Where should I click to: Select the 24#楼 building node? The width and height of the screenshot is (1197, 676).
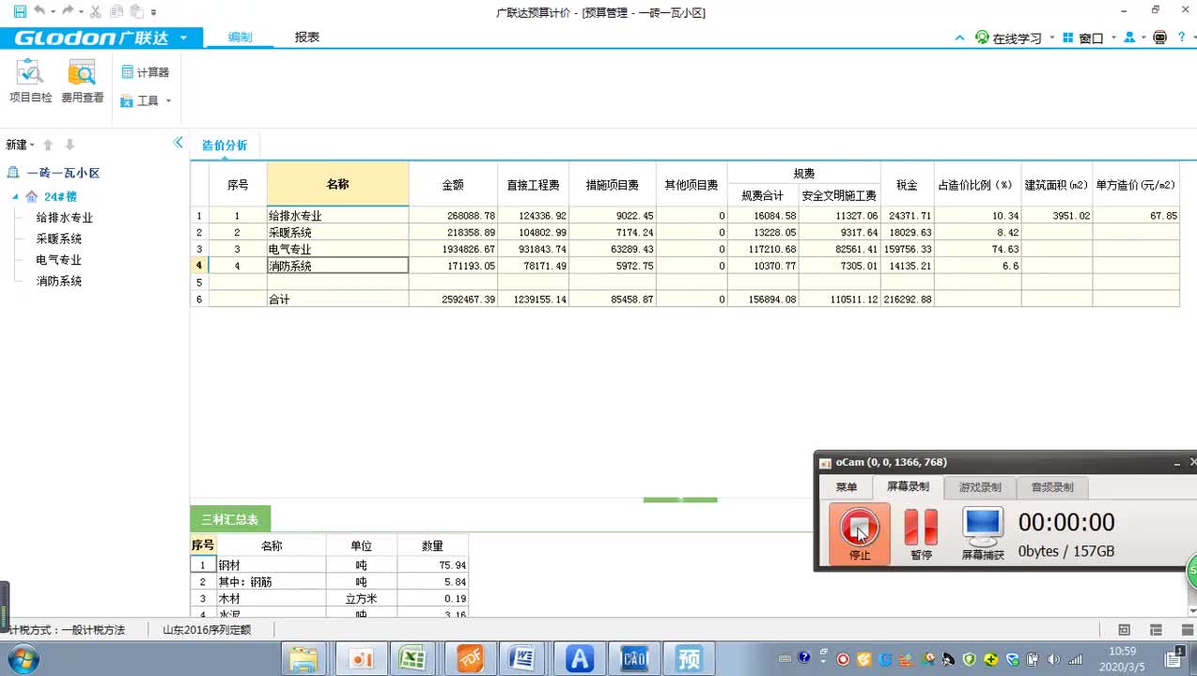point(60,196)
